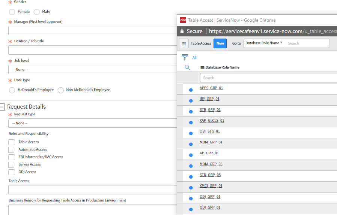Viewport: 337px width, 215px height.
Task: Click the Database Role Name column header
Action: click(x=222, y=67)
